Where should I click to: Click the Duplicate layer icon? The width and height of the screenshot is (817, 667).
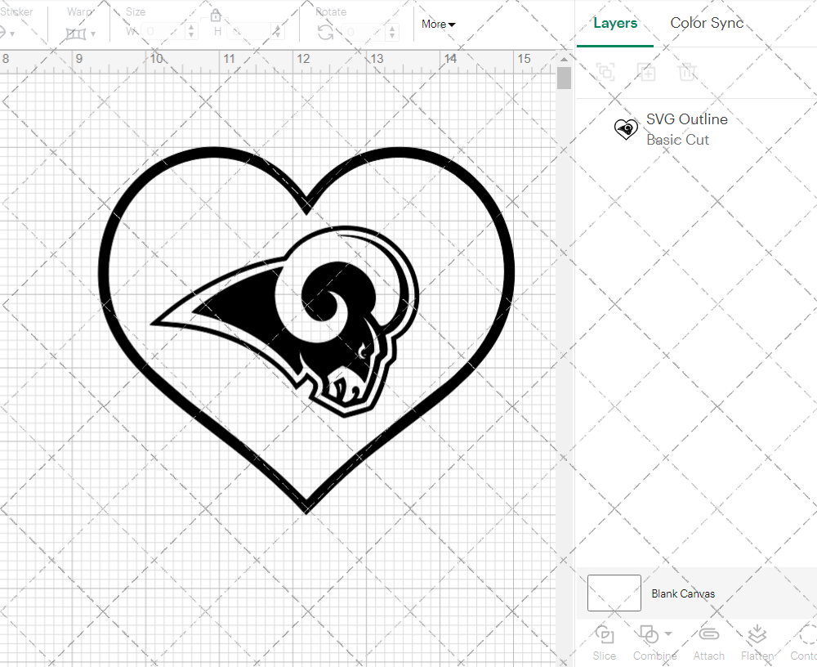pos(646,71)
